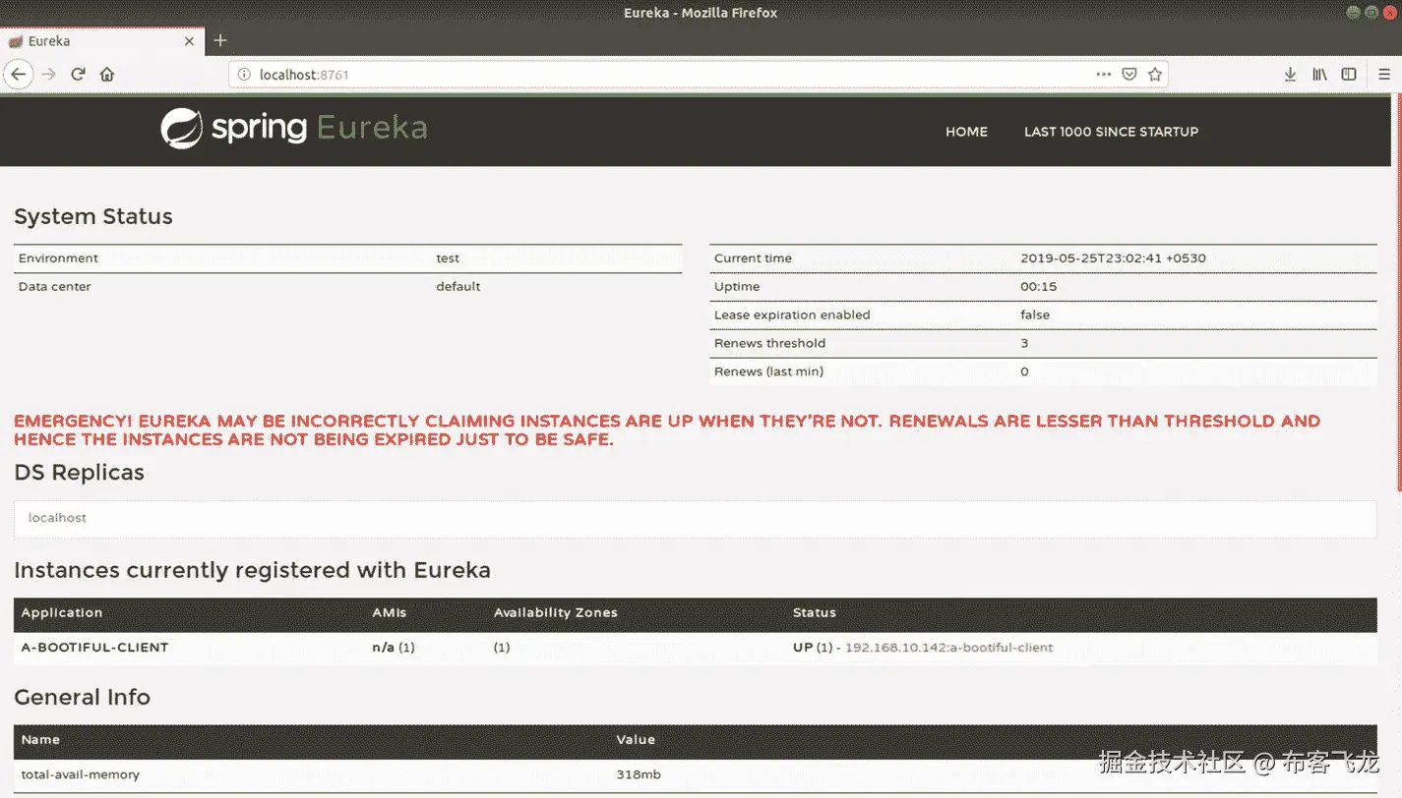Click the Data center value default
The image size is (1402, 798).
click(458, 287)
